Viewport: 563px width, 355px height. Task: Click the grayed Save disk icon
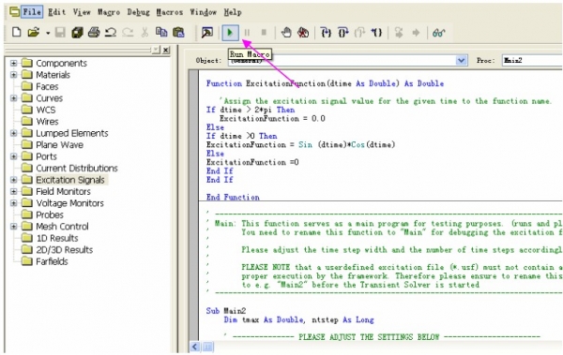coord(60,33)
